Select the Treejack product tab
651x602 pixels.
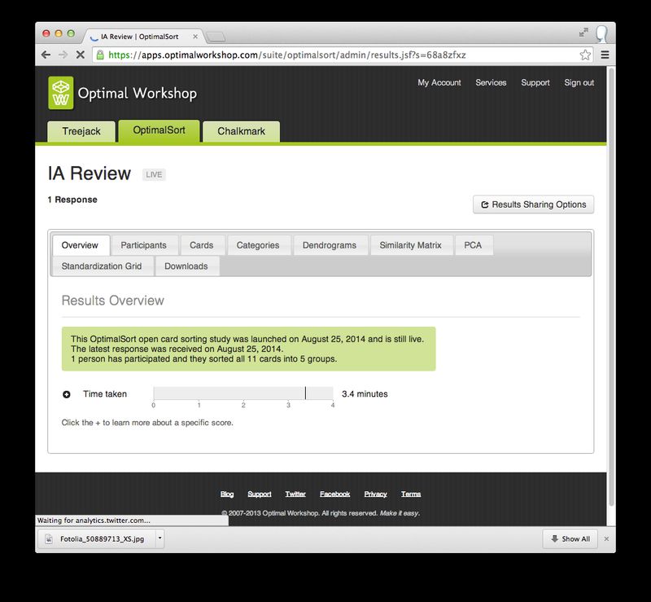click(x=81, y=131)
